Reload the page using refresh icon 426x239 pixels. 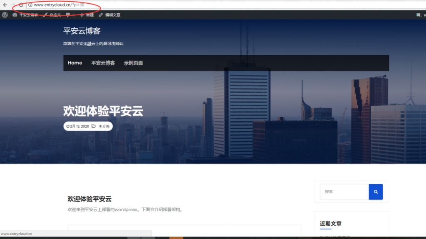coord(21,5)
